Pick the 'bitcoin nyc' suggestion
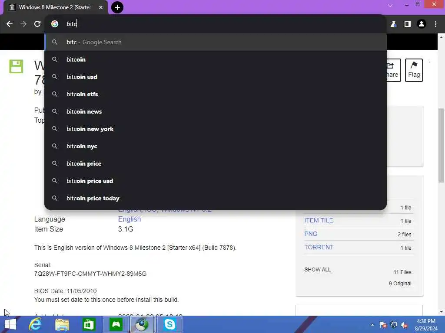This screenshot has width=445, height=333. [x=216, y=146]
